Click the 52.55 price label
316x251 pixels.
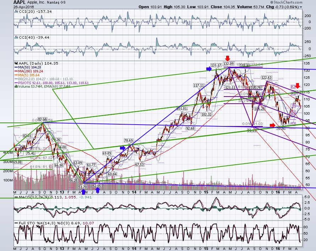click(97, 186)
